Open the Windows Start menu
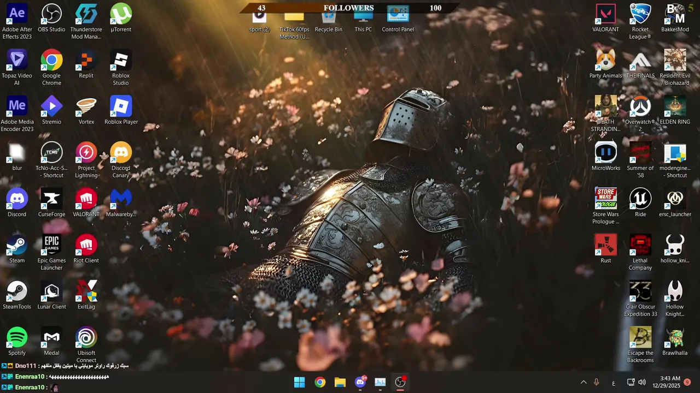The image size is (700, 393). [x=300, y=382]
